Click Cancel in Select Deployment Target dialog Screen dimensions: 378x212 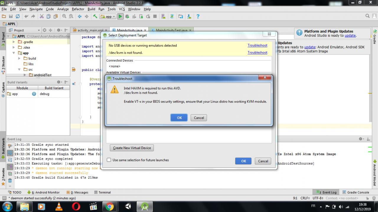click(x=263, y=161)
